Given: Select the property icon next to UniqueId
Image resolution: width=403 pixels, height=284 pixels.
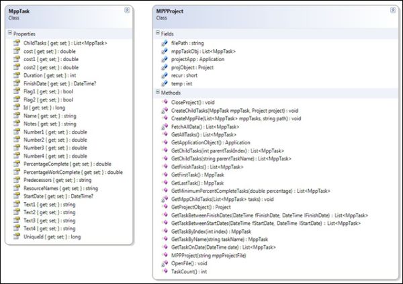Looking at the screenshot, I should coord(17,237).
